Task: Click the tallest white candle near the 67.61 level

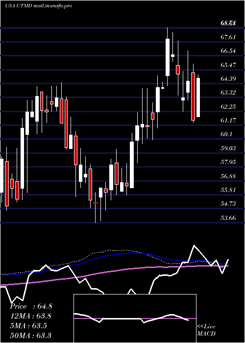Action: 168,57
